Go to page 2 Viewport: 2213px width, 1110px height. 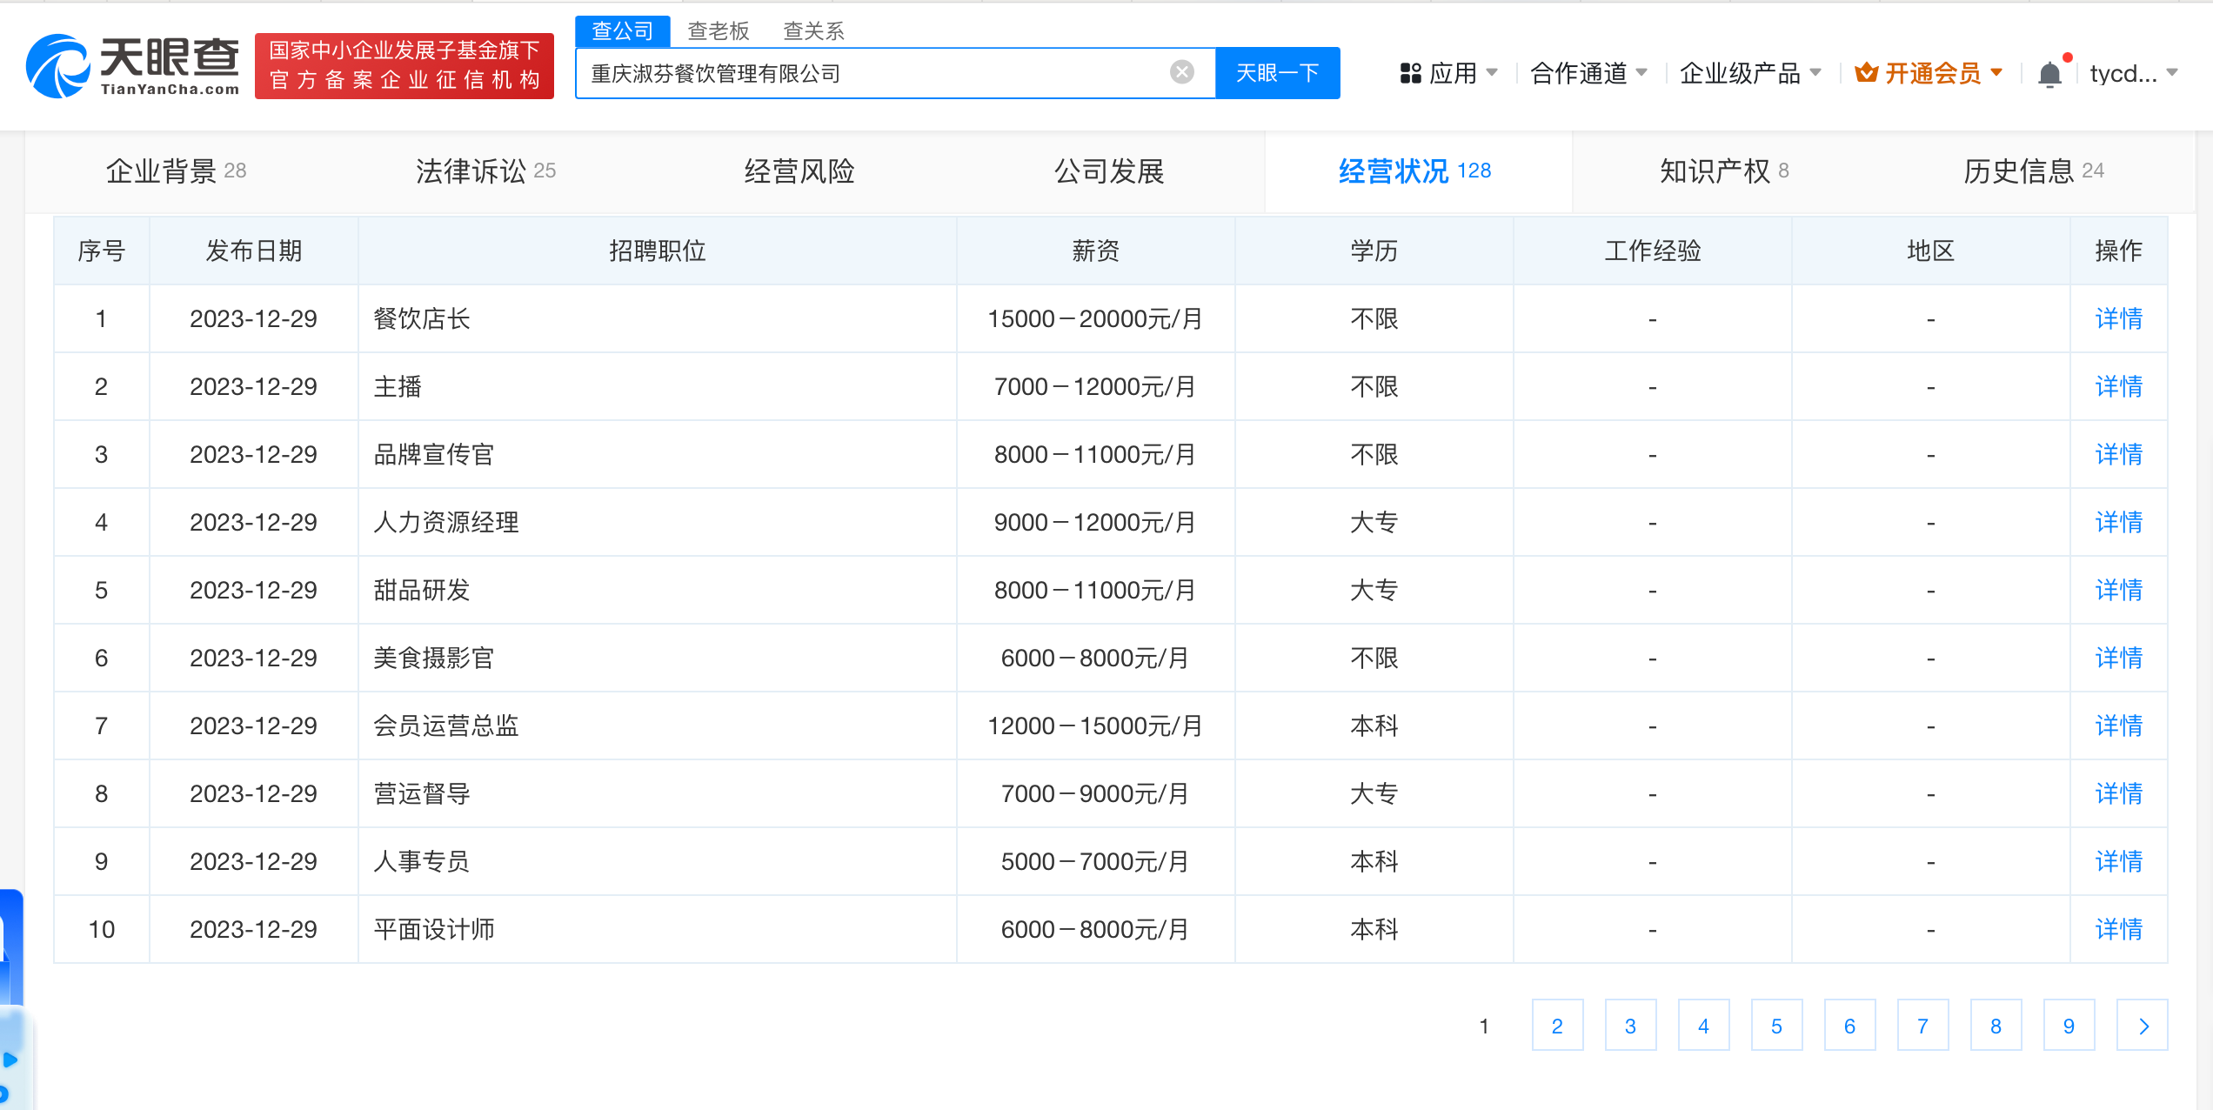(x=1557, y=1026)
